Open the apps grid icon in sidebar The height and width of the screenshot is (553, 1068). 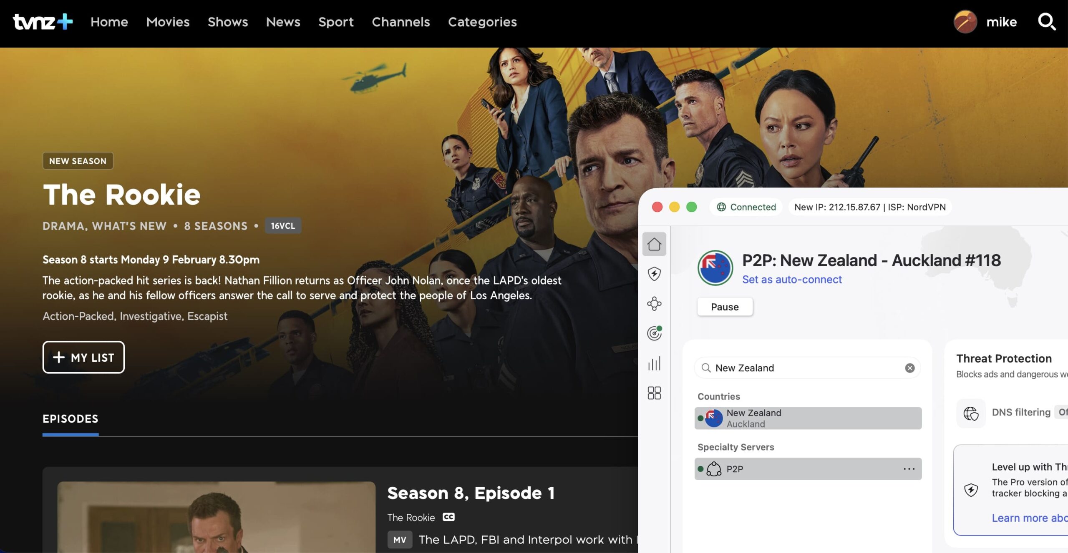point(654,392)
